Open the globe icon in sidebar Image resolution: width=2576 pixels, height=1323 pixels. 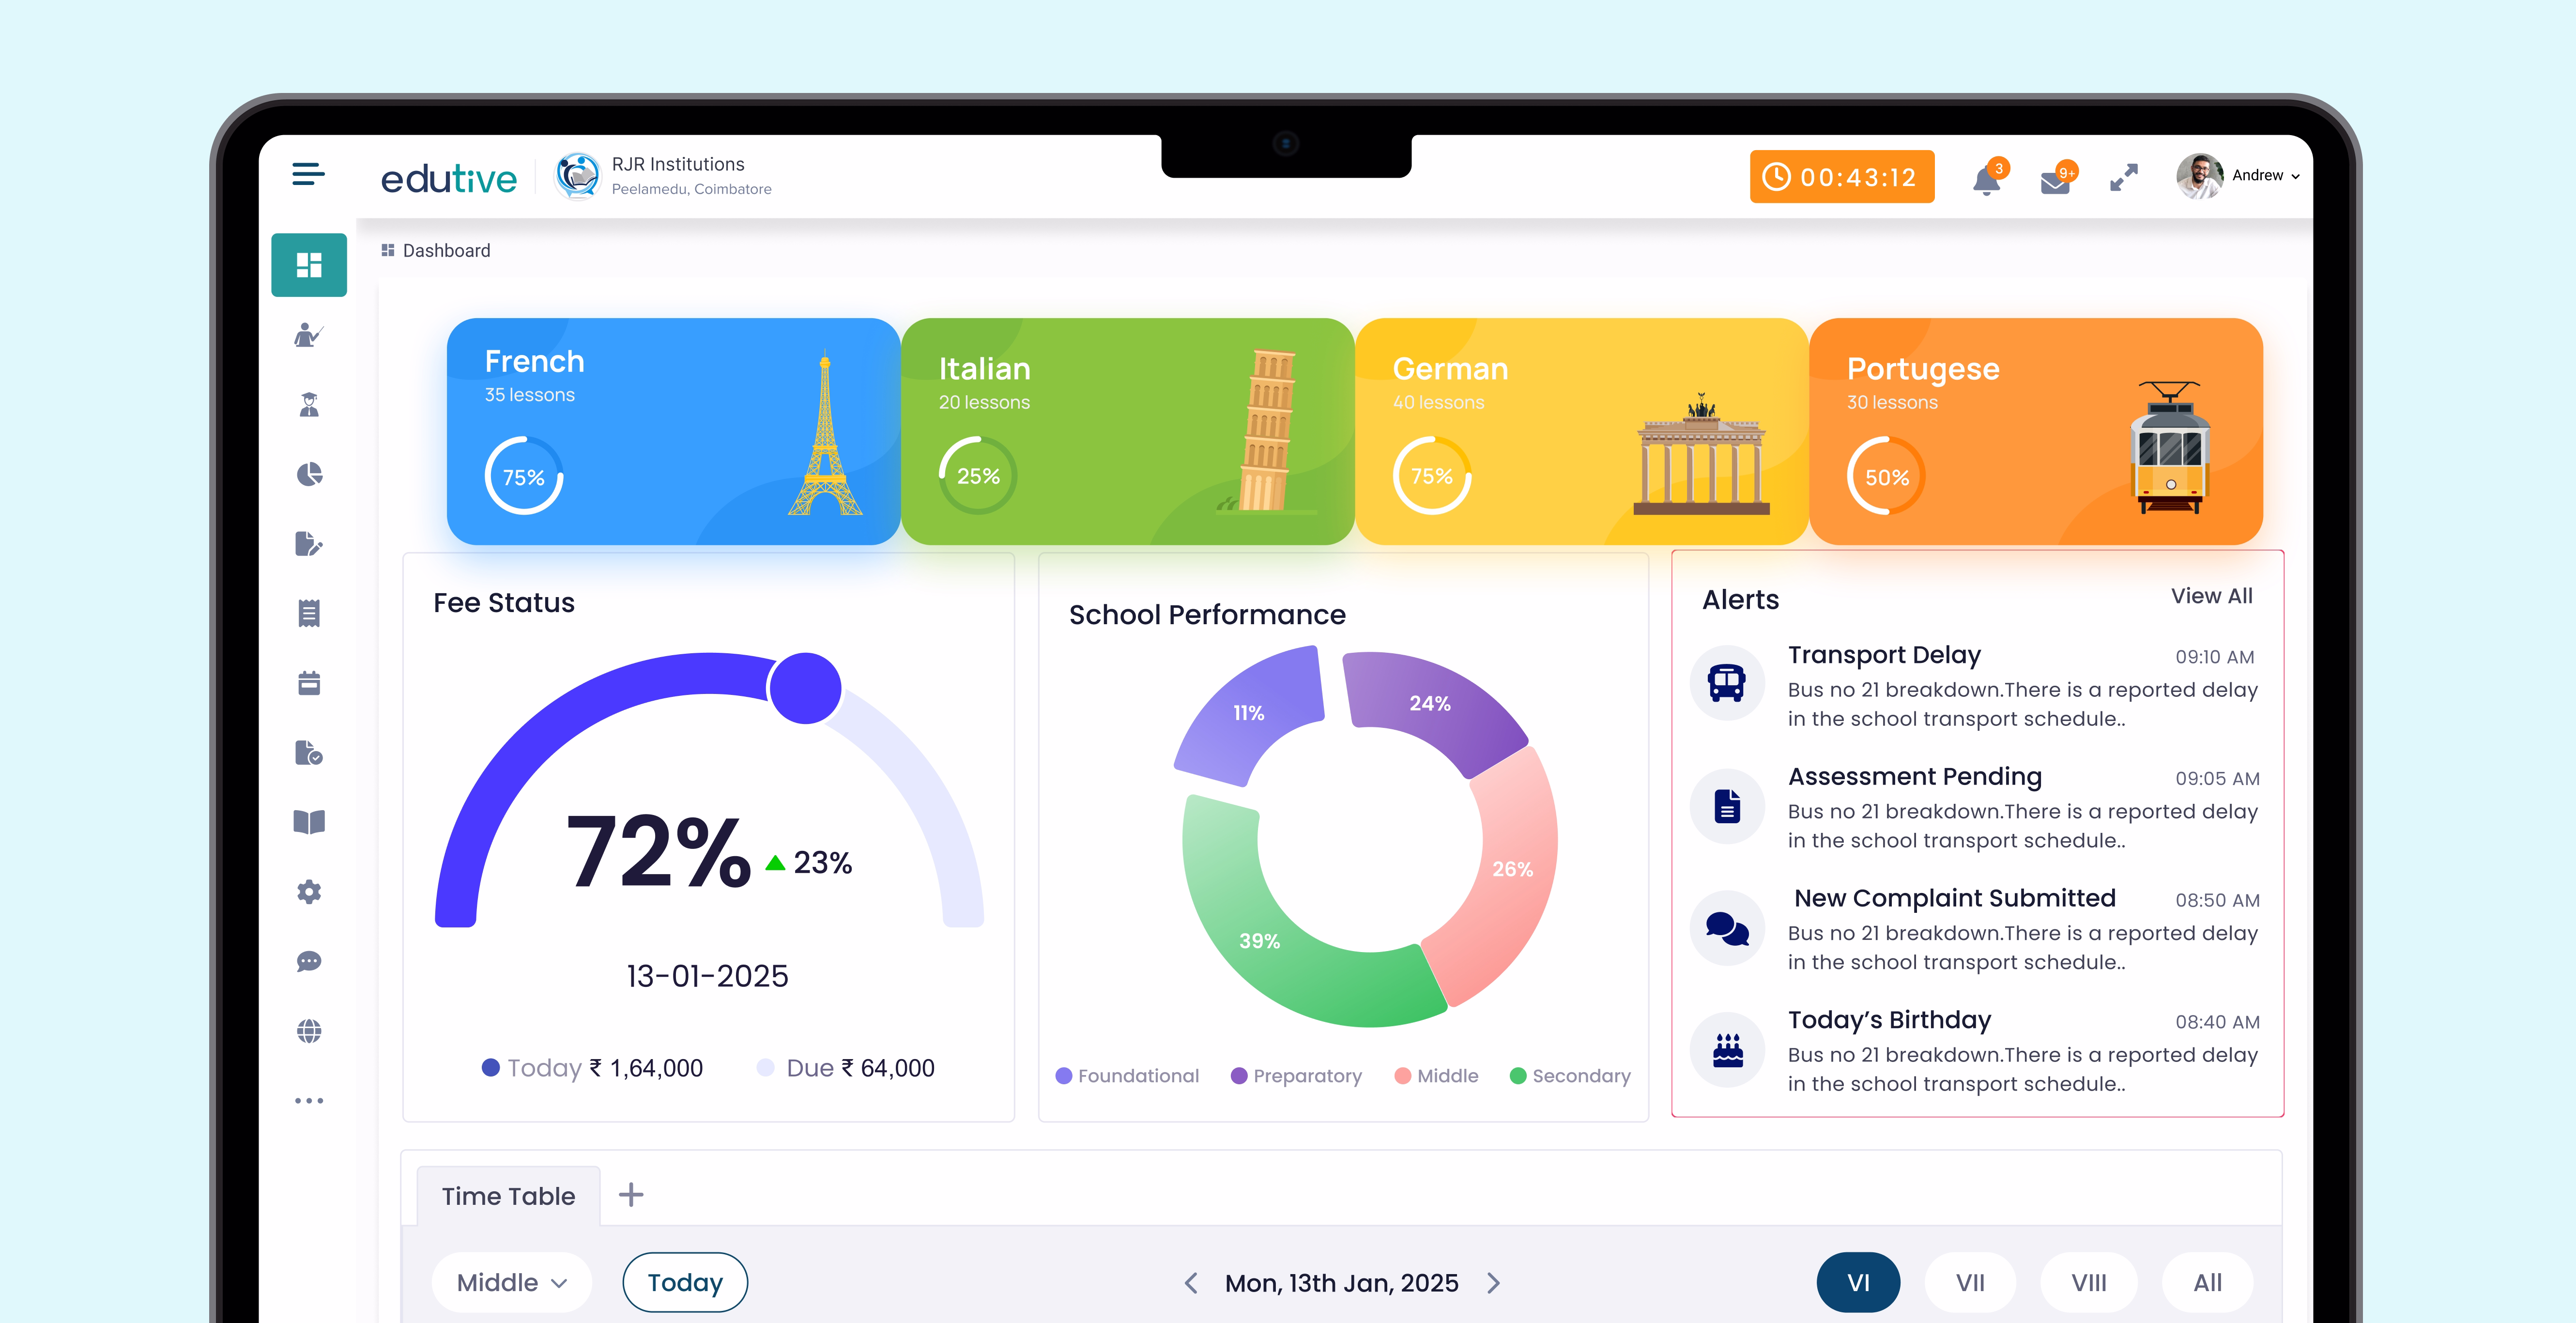pyautogui.click(x=309, y=1031)
